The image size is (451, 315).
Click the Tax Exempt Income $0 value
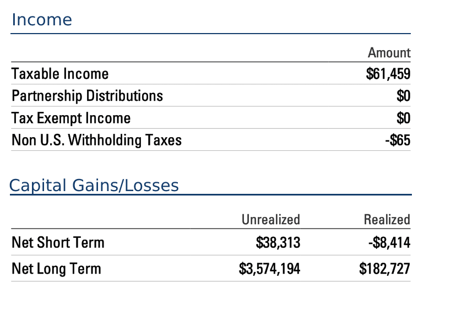[403, 118]
